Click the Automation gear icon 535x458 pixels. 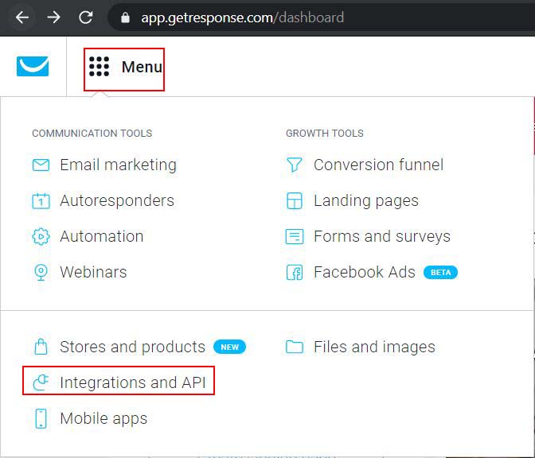click(41, 236)
